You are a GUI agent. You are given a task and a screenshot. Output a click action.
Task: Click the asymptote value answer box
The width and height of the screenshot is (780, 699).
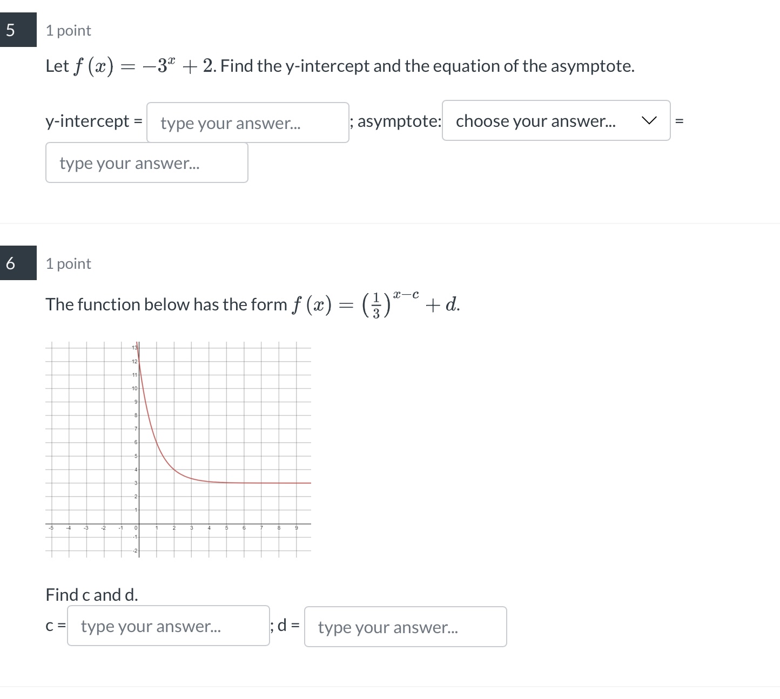[146, 163]
